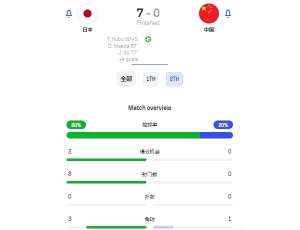Select the 全部 stats tab

(126, 79)
